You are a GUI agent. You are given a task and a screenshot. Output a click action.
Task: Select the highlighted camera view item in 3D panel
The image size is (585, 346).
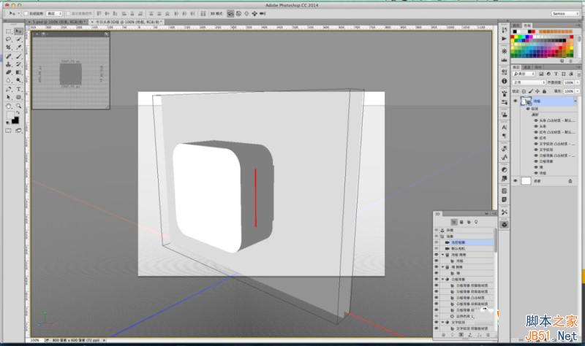[458, 242]
